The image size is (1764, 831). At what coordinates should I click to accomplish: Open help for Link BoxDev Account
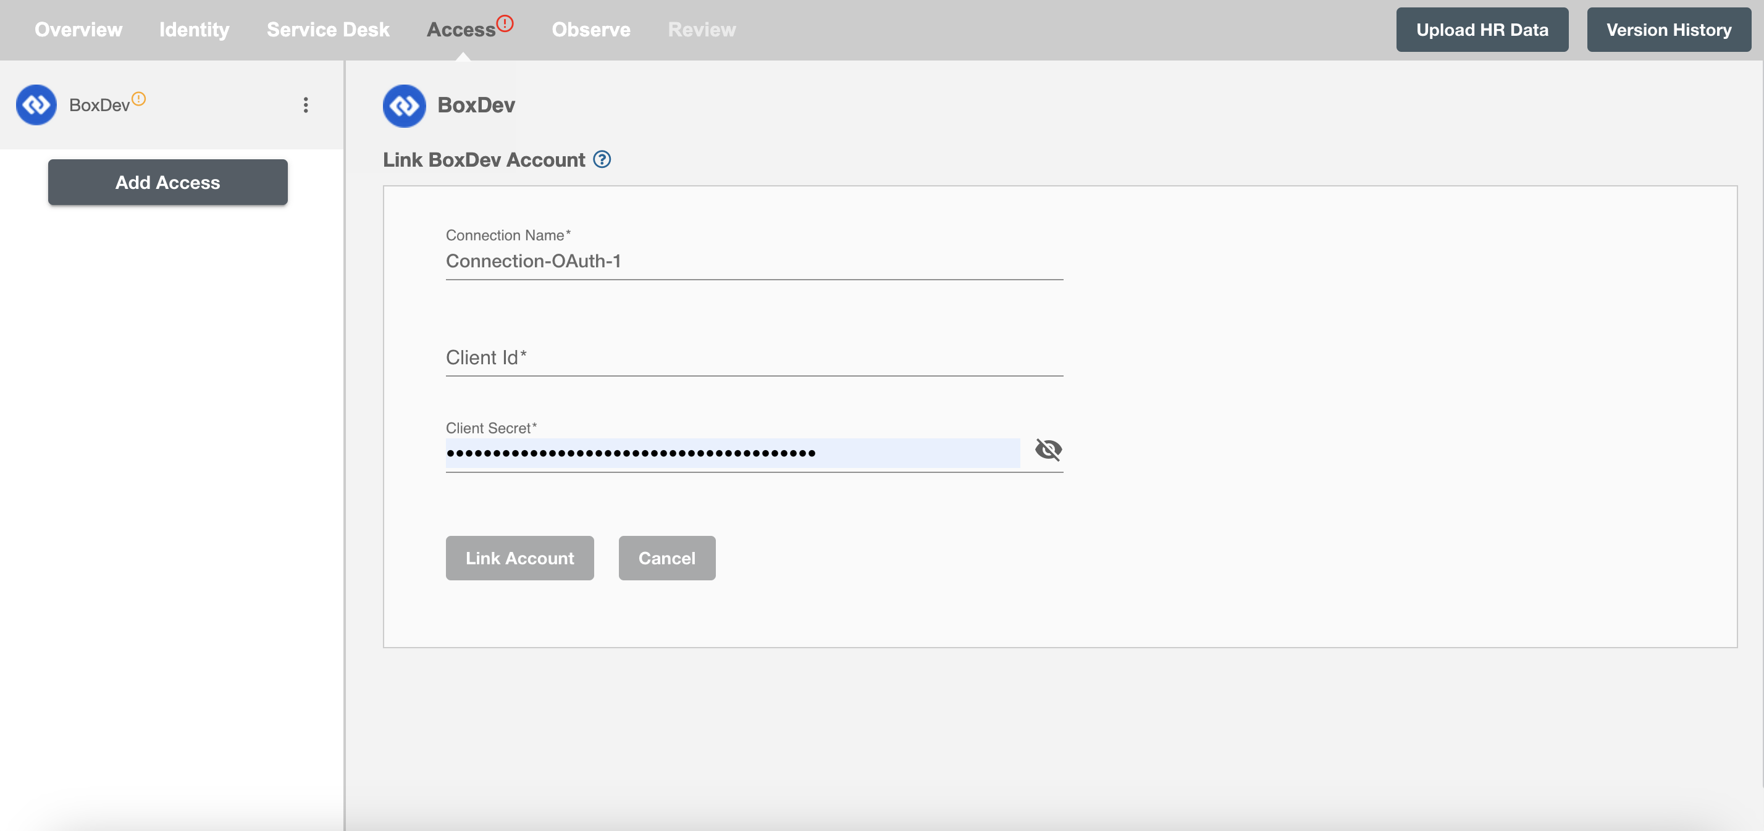602,159
